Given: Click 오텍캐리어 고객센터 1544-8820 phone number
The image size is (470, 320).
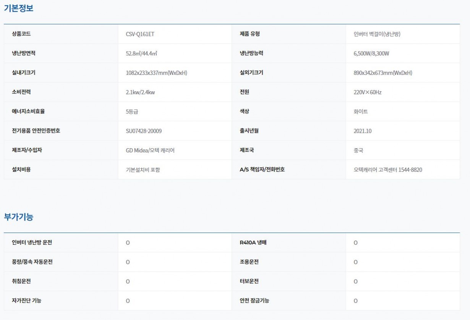Looking at the screenshot, I should pos(388,170).
